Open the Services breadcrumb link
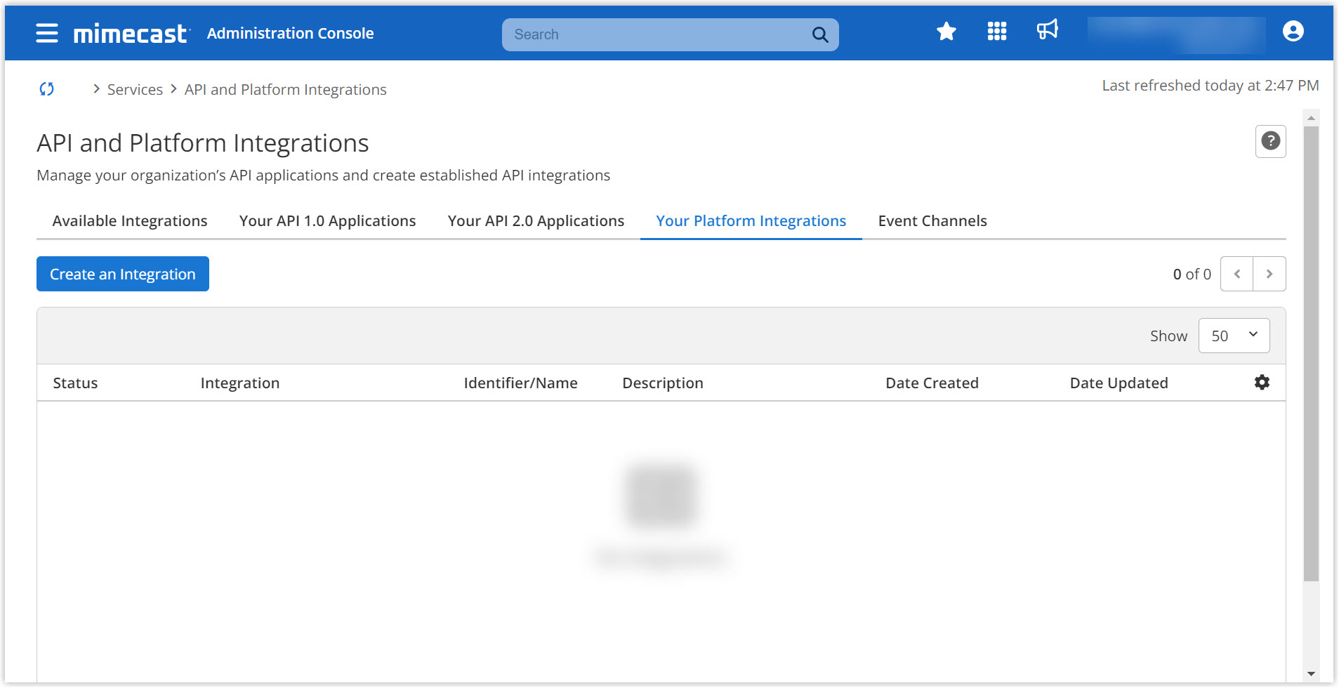 (x=135, y=89)
